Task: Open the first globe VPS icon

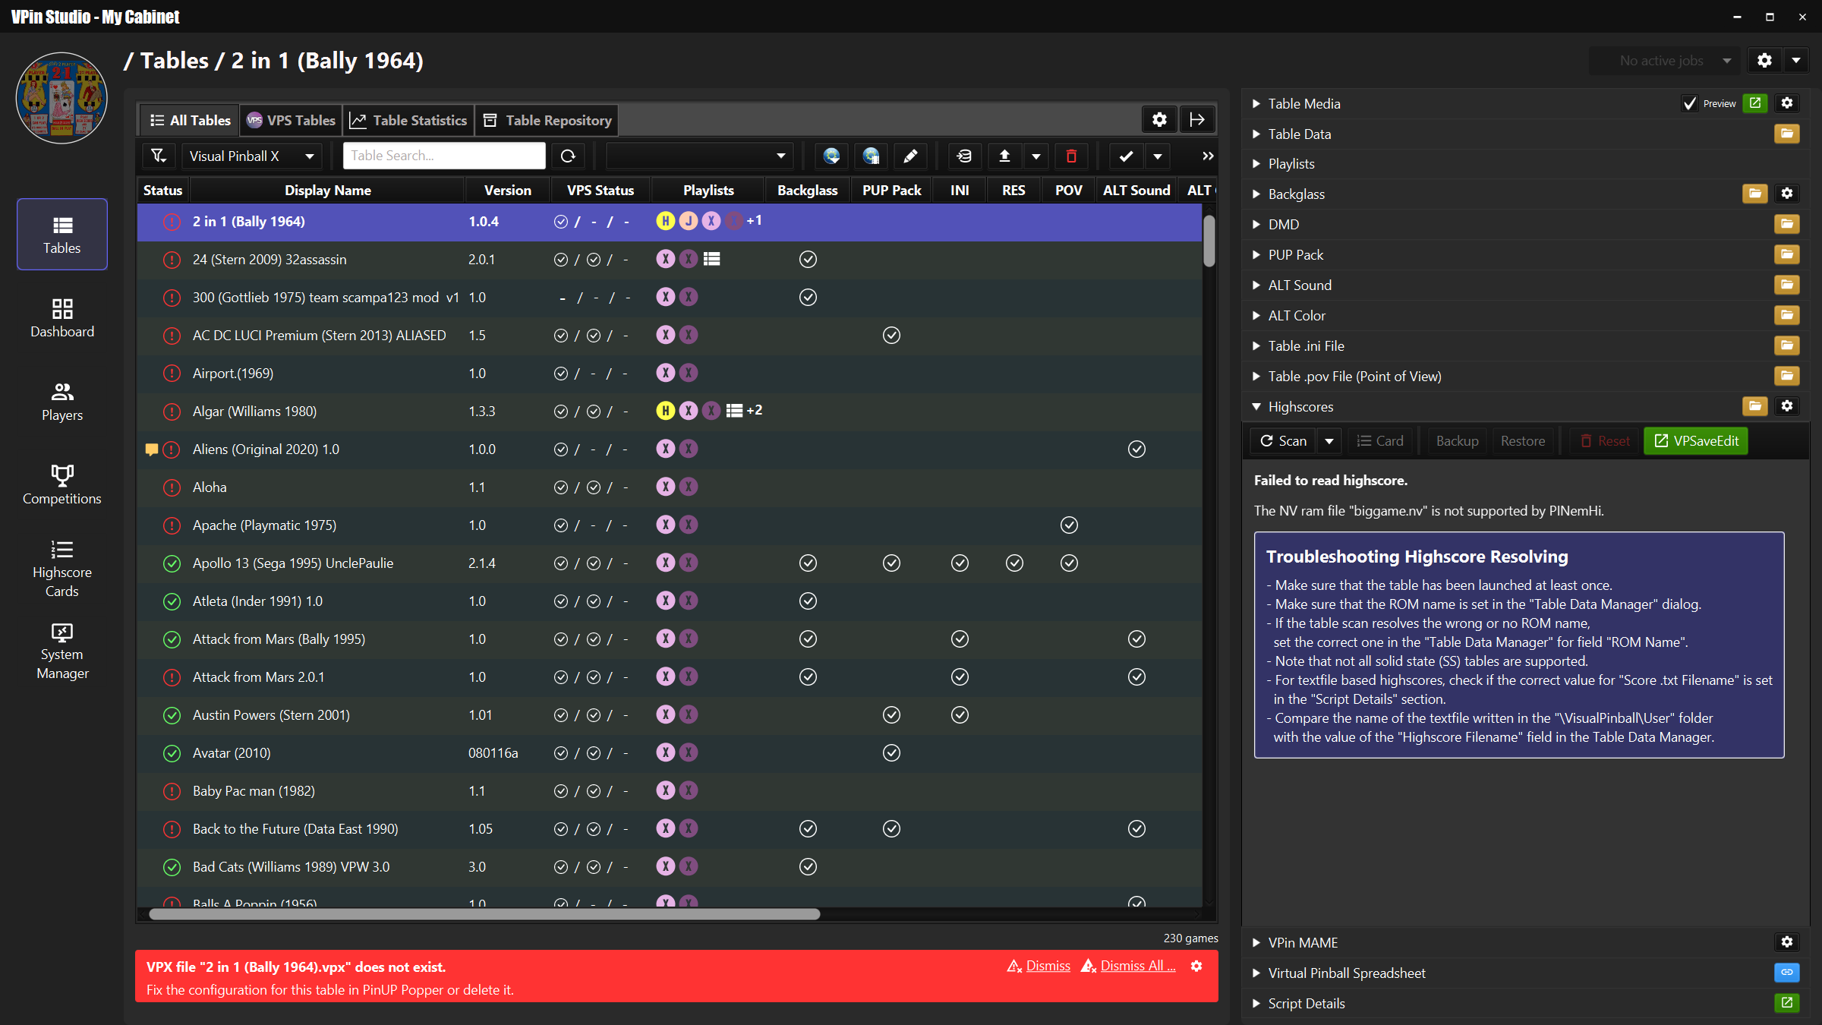Action: [831, 156]
